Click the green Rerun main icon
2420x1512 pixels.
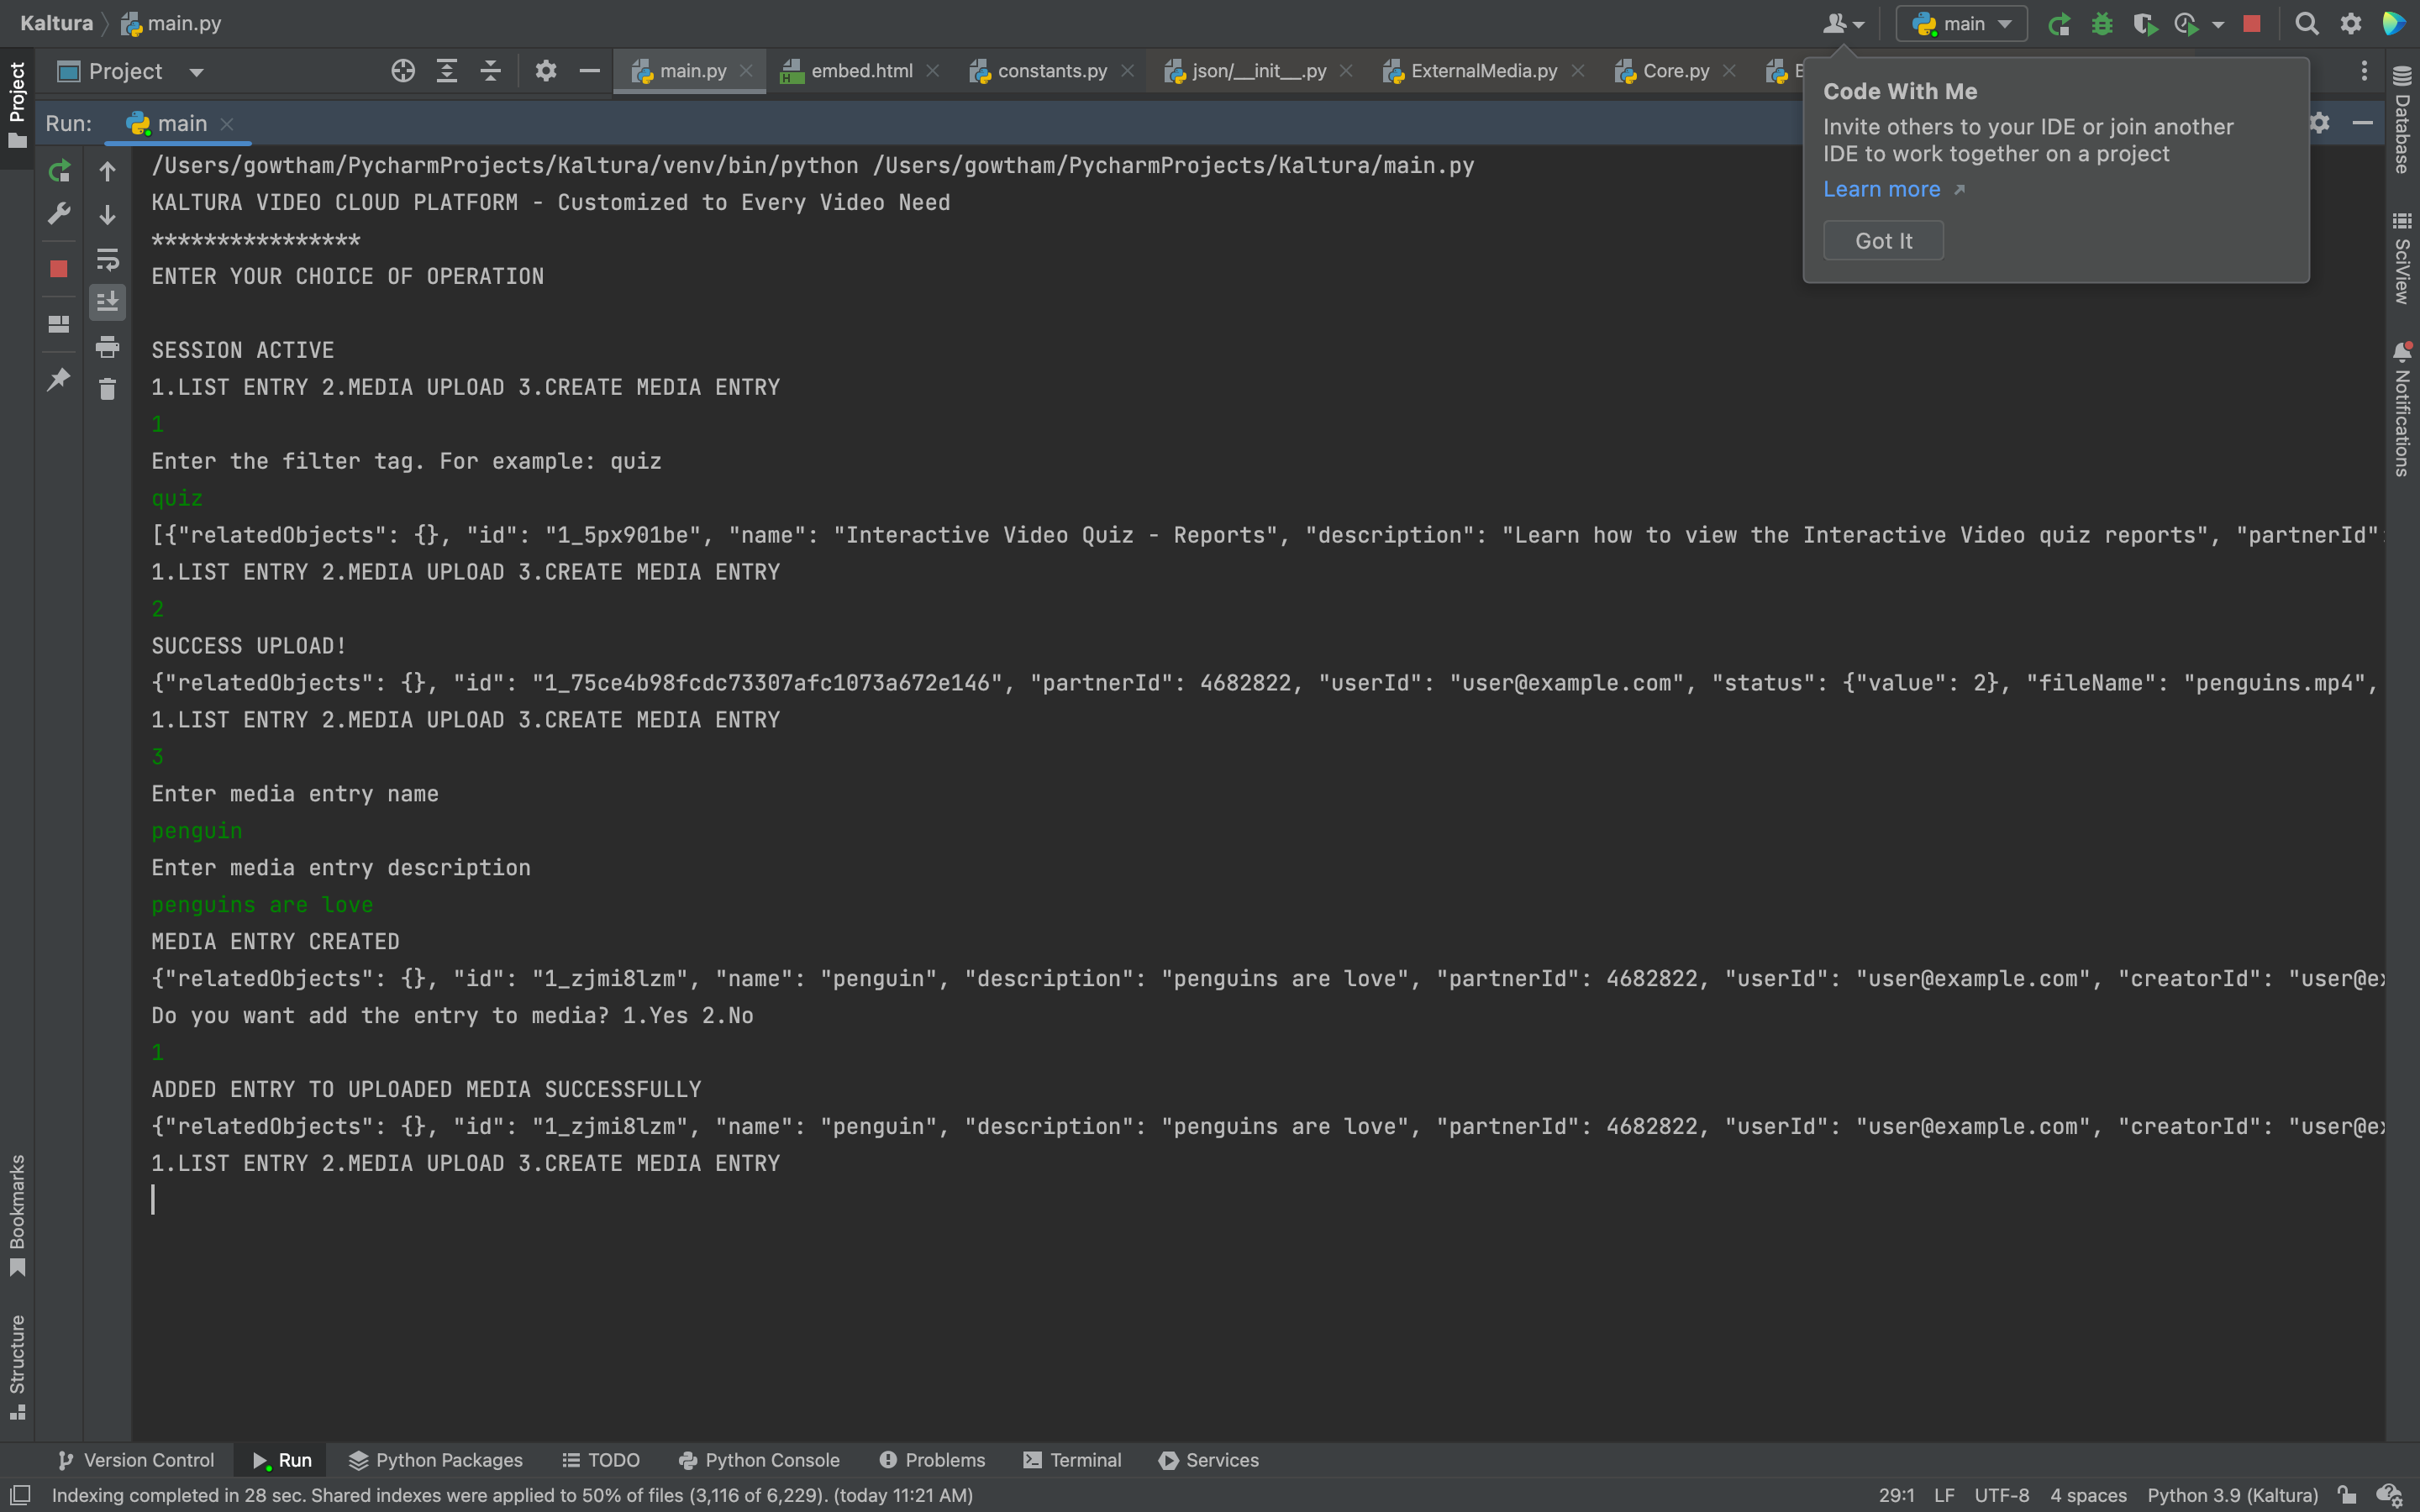[x=59, y=171]
